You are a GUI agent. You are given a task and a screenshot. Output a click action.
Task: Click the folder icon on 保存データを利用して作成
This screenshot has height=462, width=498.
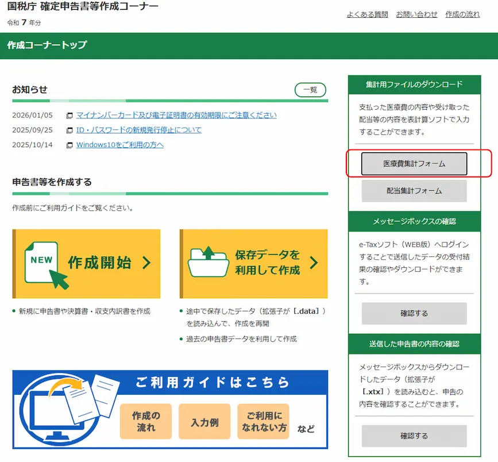click(x=209, y=262)
